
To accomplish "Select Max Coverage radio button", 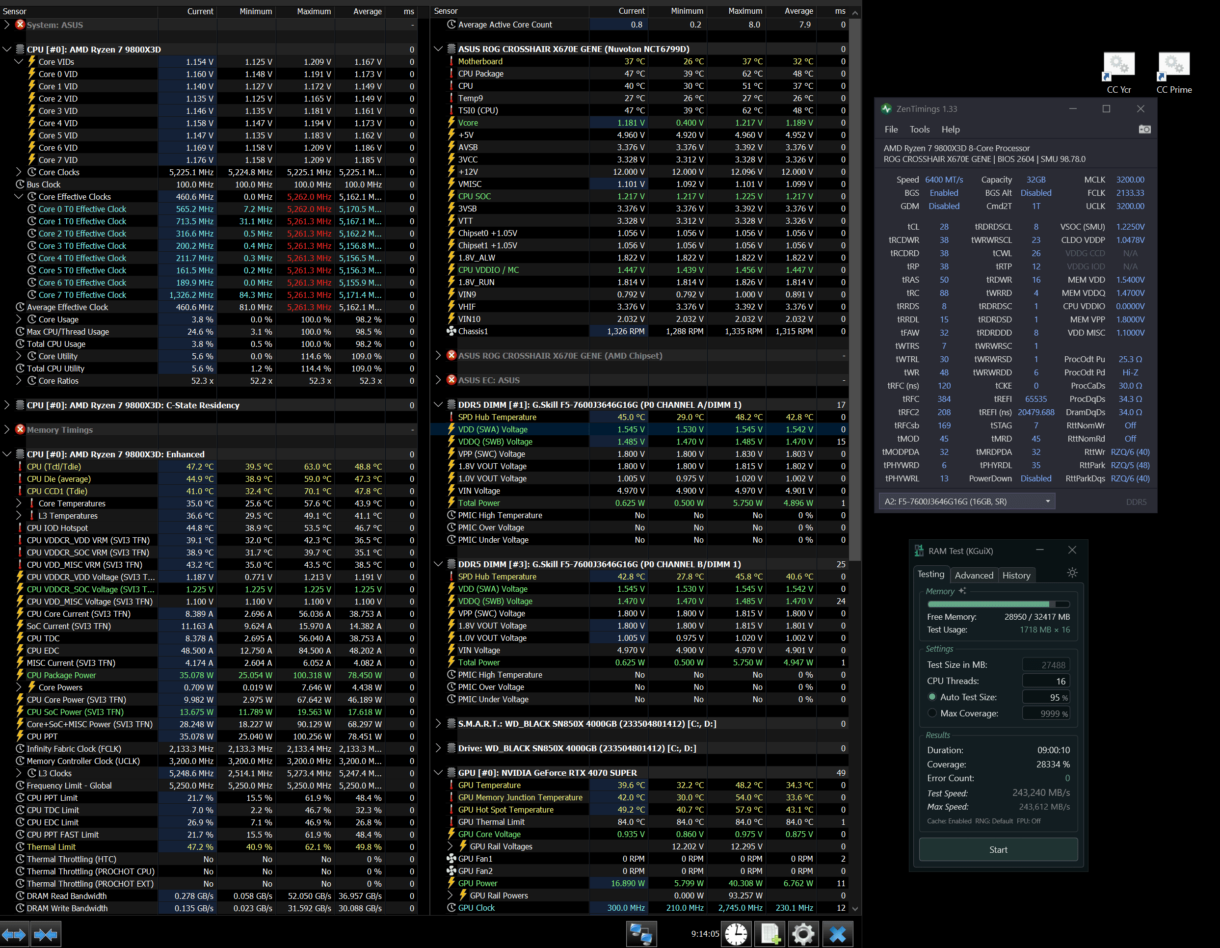I will (932, 713).
